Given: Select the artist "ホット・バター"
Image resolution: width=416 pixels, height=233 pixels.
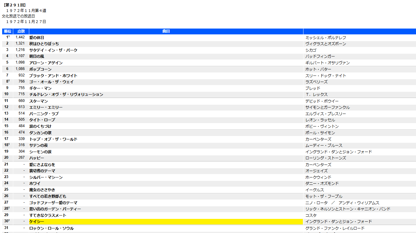Looking at the screenshot, I should pos(318,69).
